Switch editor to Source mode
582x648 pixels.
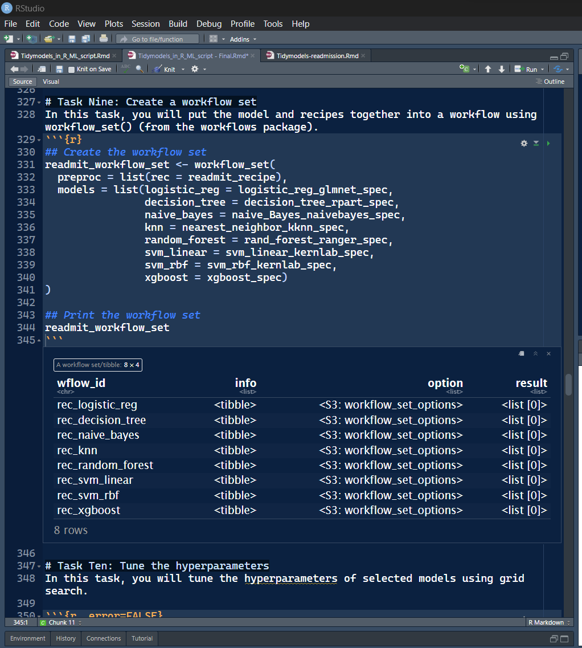pyautogui.click(x=22, y=81)
